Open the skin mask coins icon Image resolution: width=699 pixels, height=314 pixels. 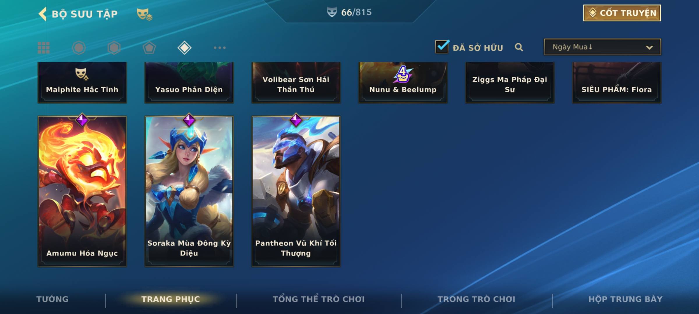click(x=144, y=14)
